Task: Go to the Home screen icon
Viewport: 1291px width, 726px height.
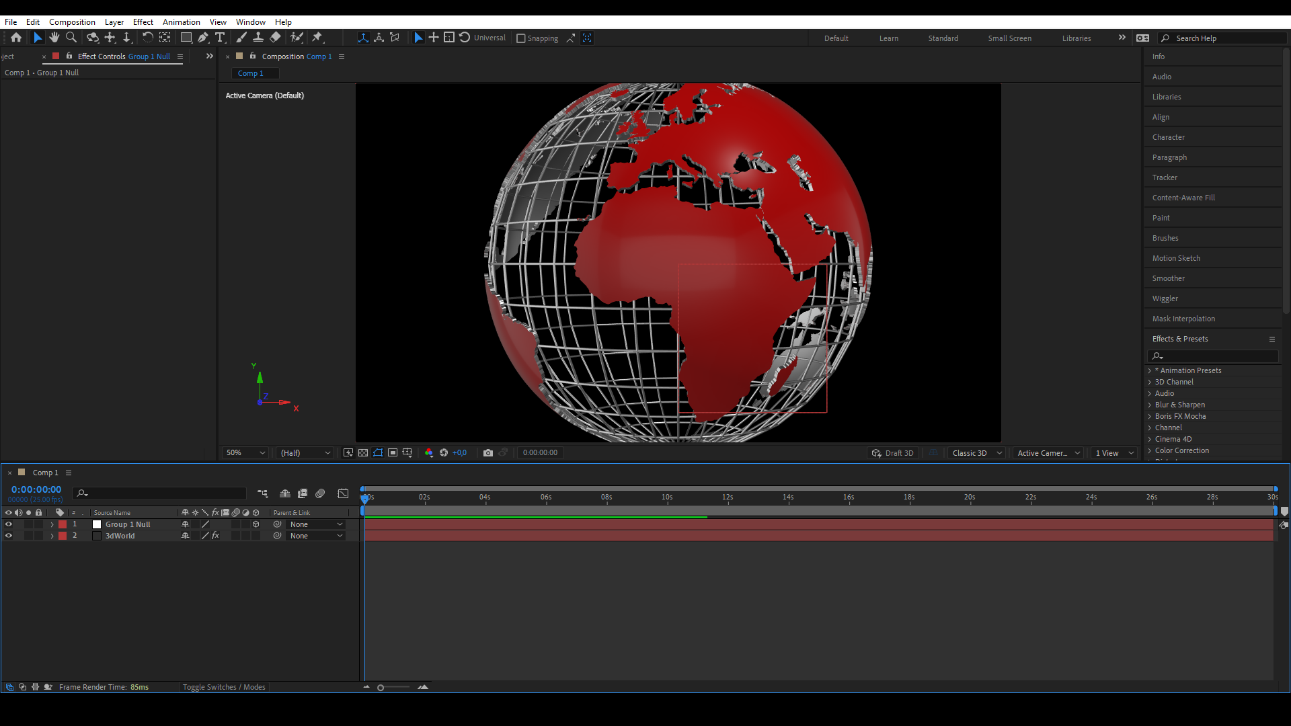Action: [x=16, y=38]
